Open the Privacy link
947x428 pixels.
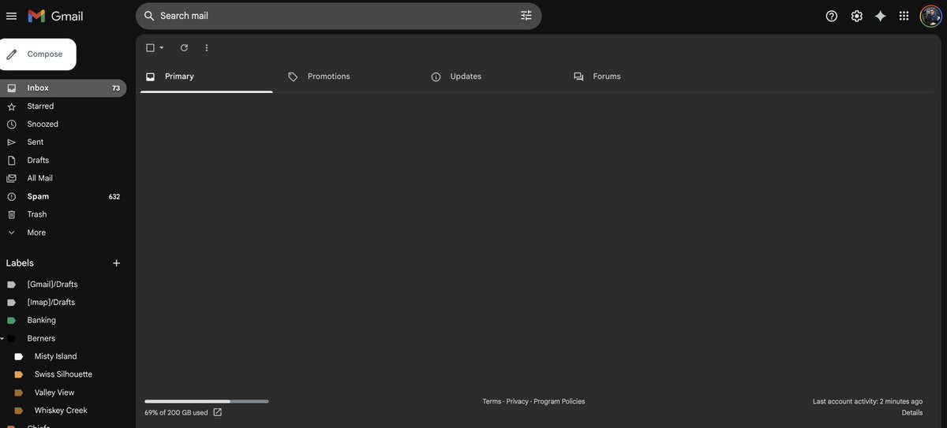518,402
